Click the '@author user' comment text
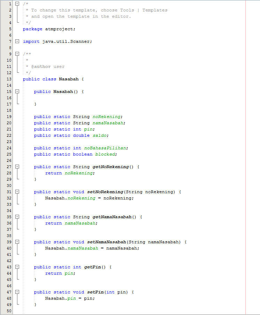The image size is (260, 315). (48, 66)
